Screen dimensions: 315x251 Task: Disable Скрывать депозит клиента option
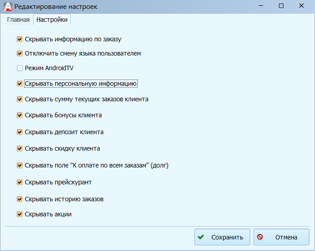click(20, 132)
